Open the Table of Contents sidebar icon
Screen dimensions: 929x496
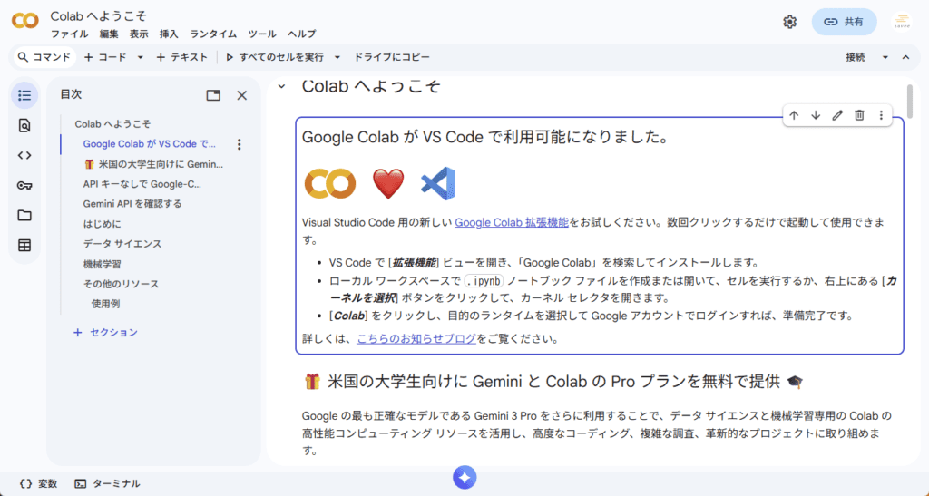[24, 95]
